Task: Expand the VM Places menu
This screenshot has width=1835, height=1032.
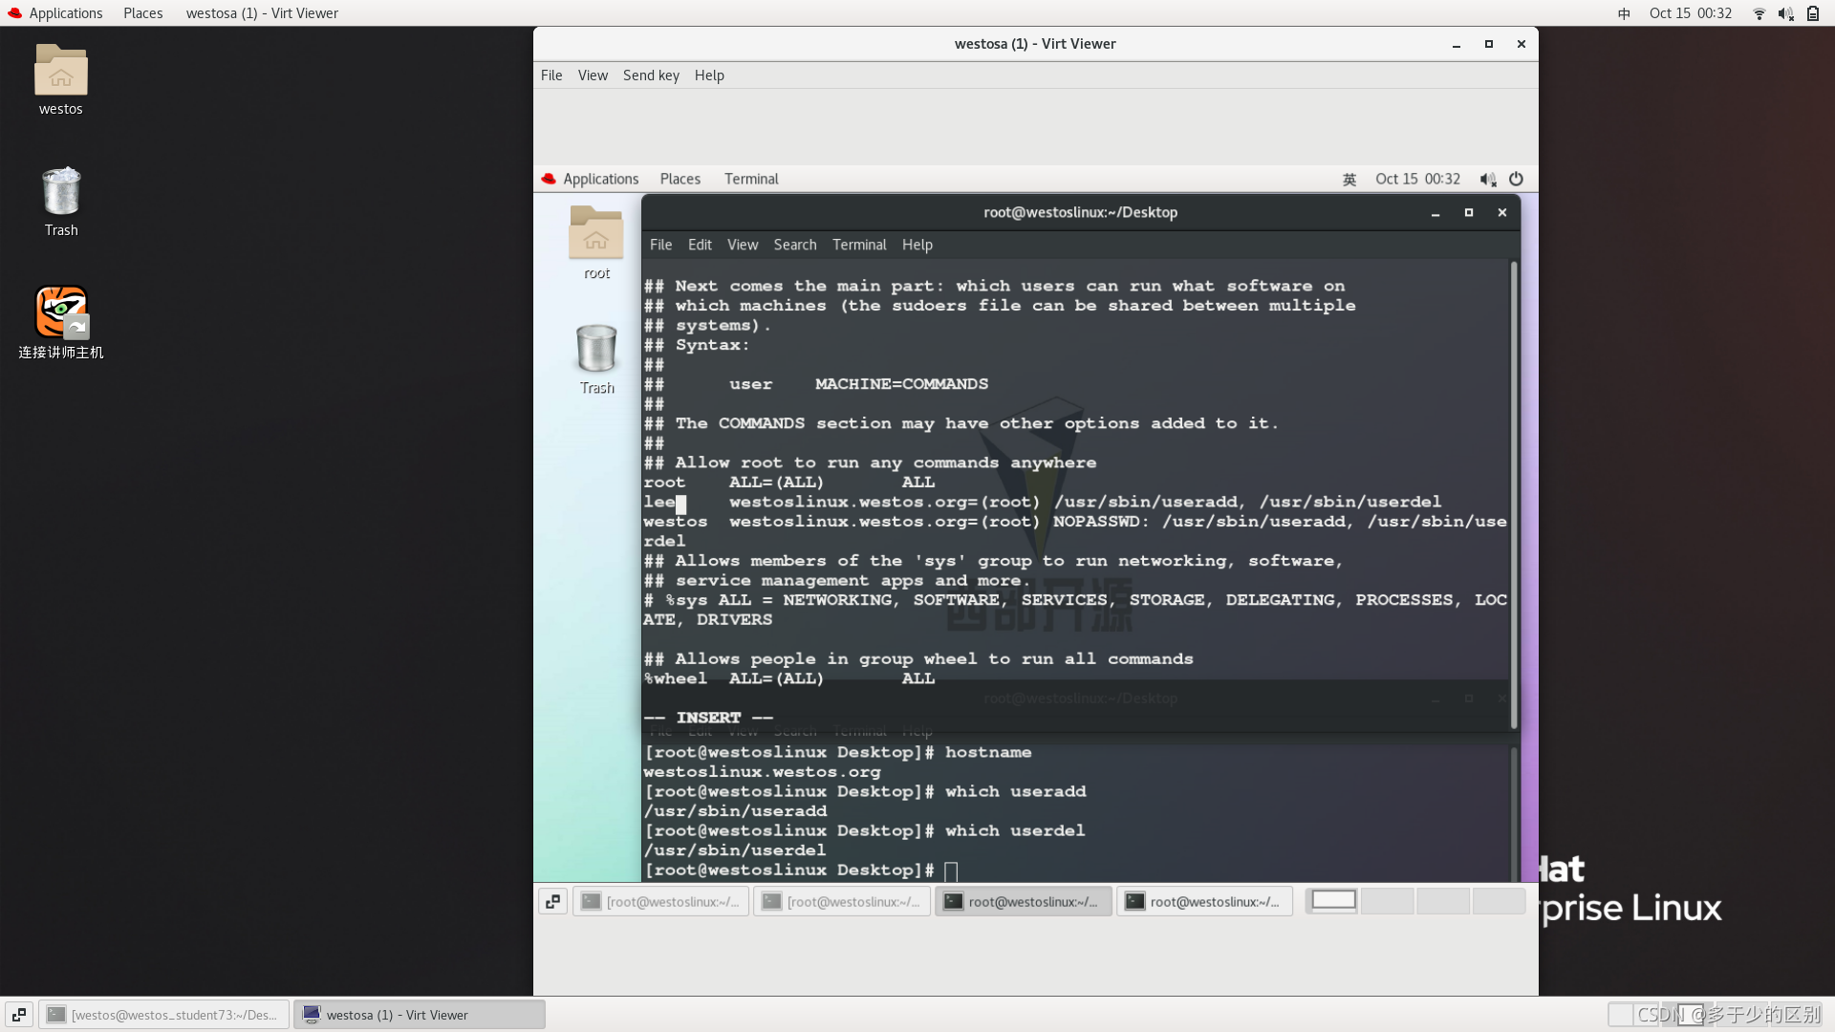Action: (680, 179)
